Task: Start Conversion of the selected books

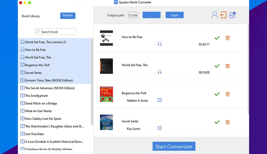Action: [x=174, y=146]
